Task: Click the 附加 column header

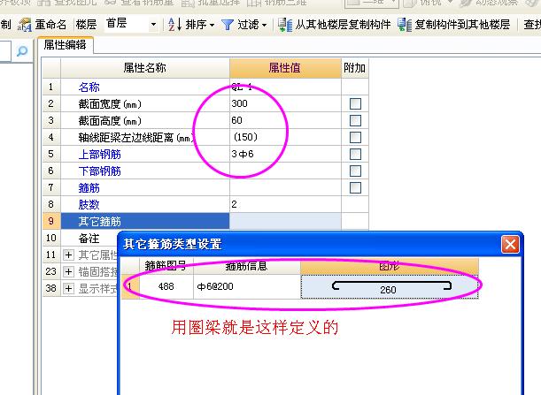Action: point(355,68)
